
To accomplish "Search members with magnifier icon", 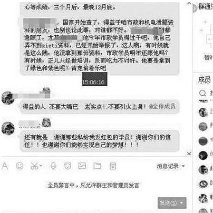I will coord(202,93).
